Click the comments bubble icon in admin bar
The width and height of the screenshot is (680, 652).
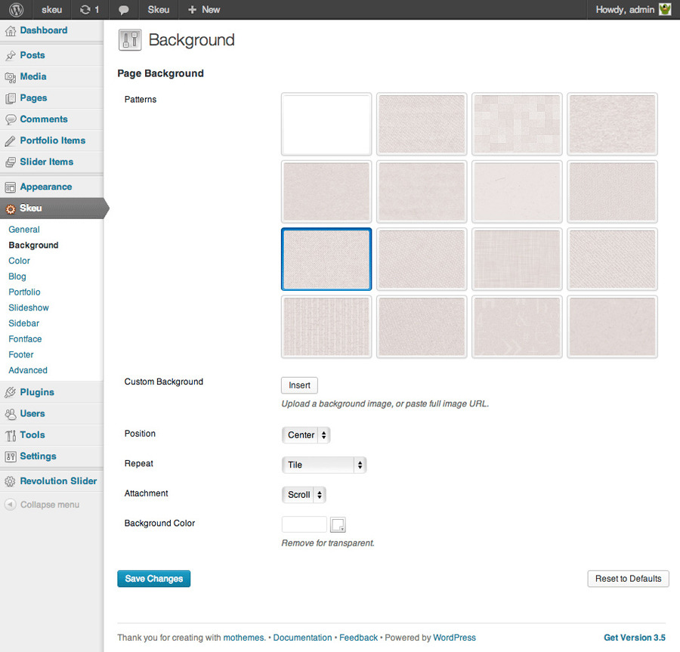pos(124,10)
